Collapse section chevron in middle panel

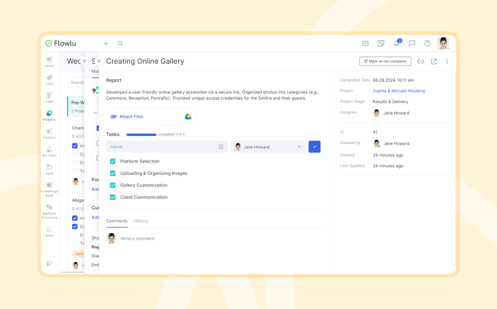(94, 113)
